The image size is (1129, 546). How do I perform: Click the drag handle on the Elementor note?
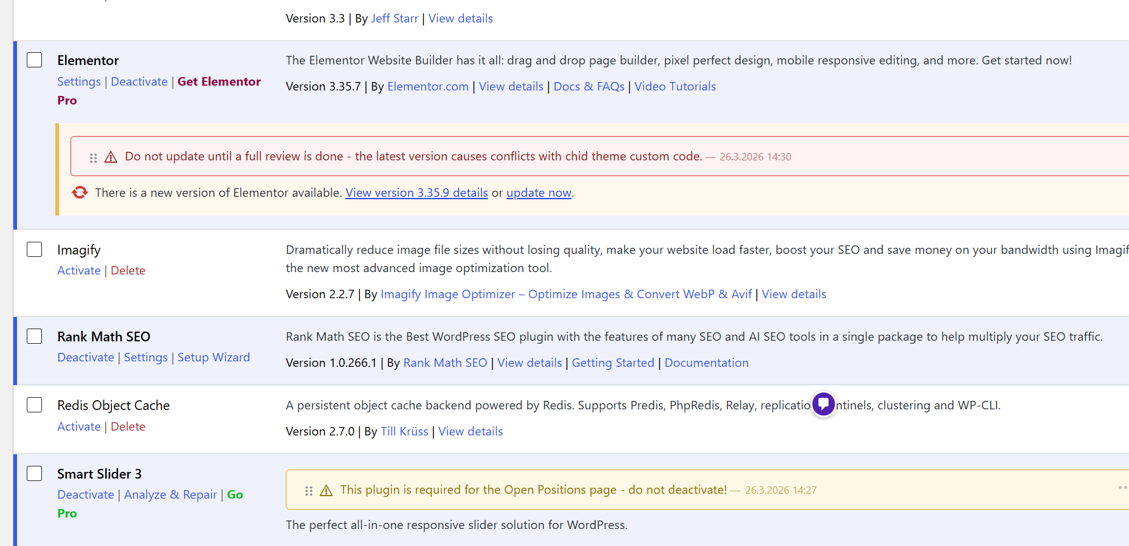pyautogui.click(x=93, y=157)
